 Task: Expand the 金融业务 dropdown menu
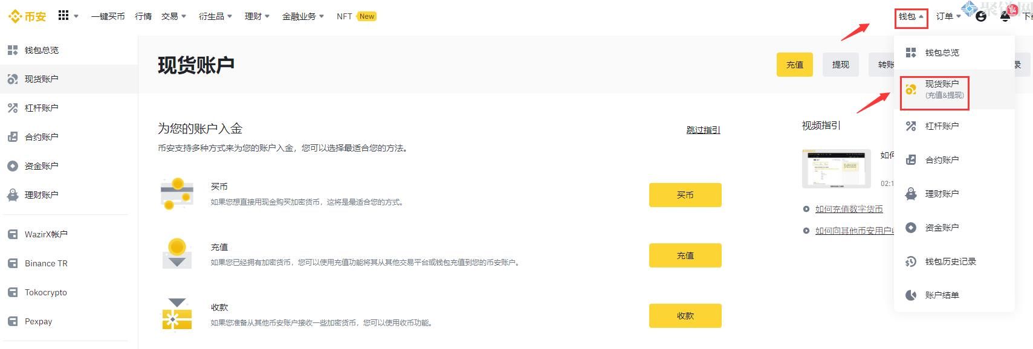(303, 16)
